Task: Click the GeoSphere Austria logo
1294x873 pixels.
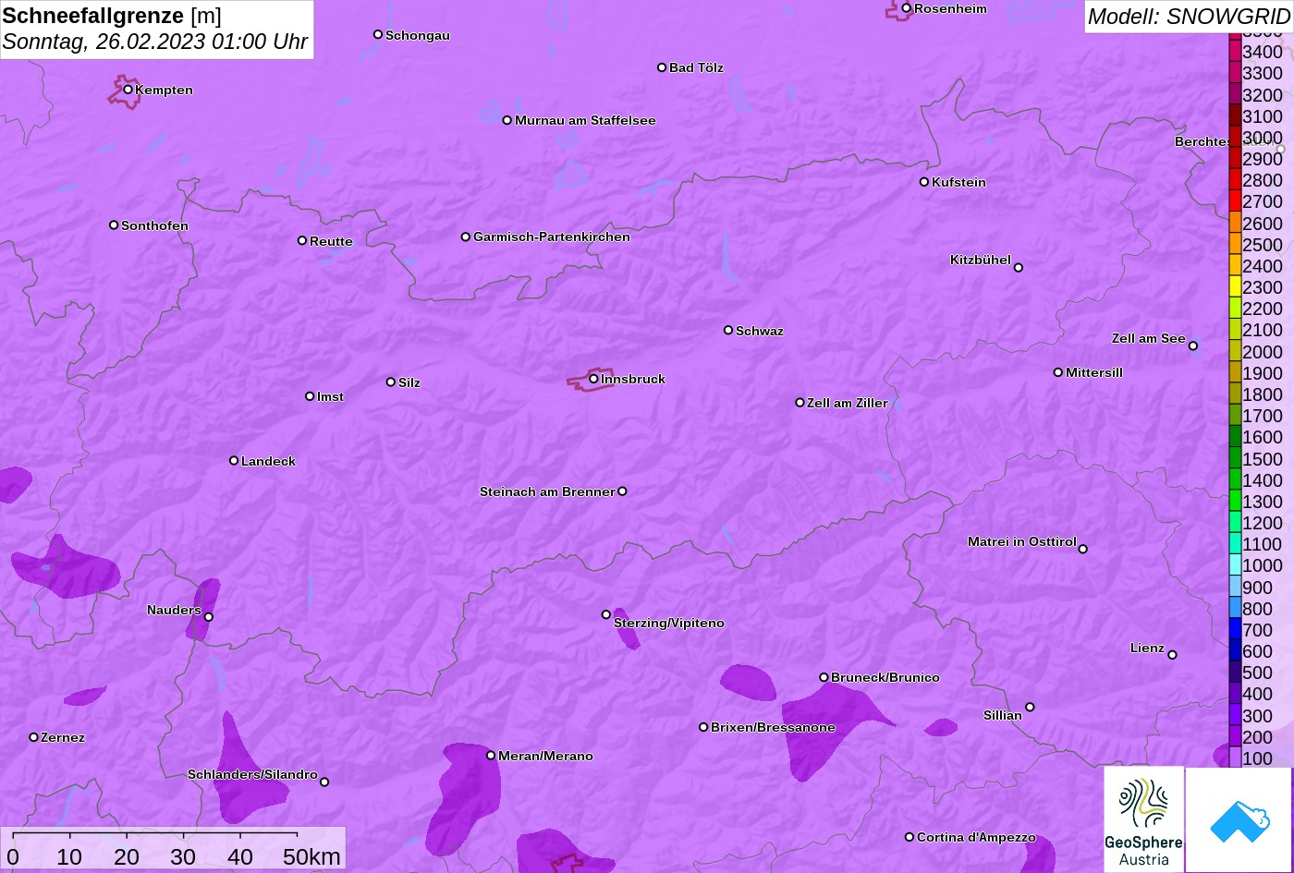Action: [1143, 819]
